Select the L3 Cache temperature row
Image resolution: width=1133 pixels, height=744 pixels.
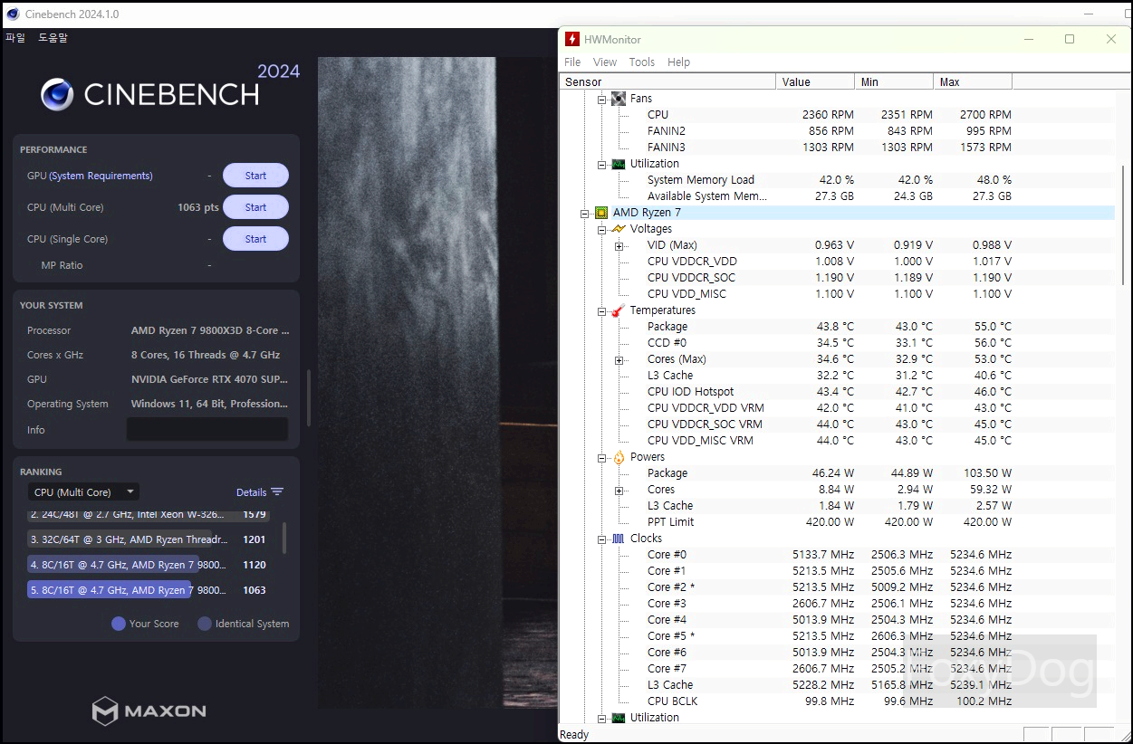pyautogui.click(x=829, y=376)
